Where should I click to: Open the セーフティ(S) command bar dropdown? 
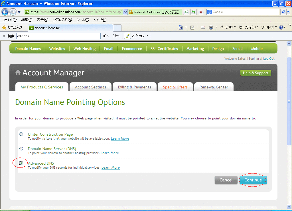[248, 27]
